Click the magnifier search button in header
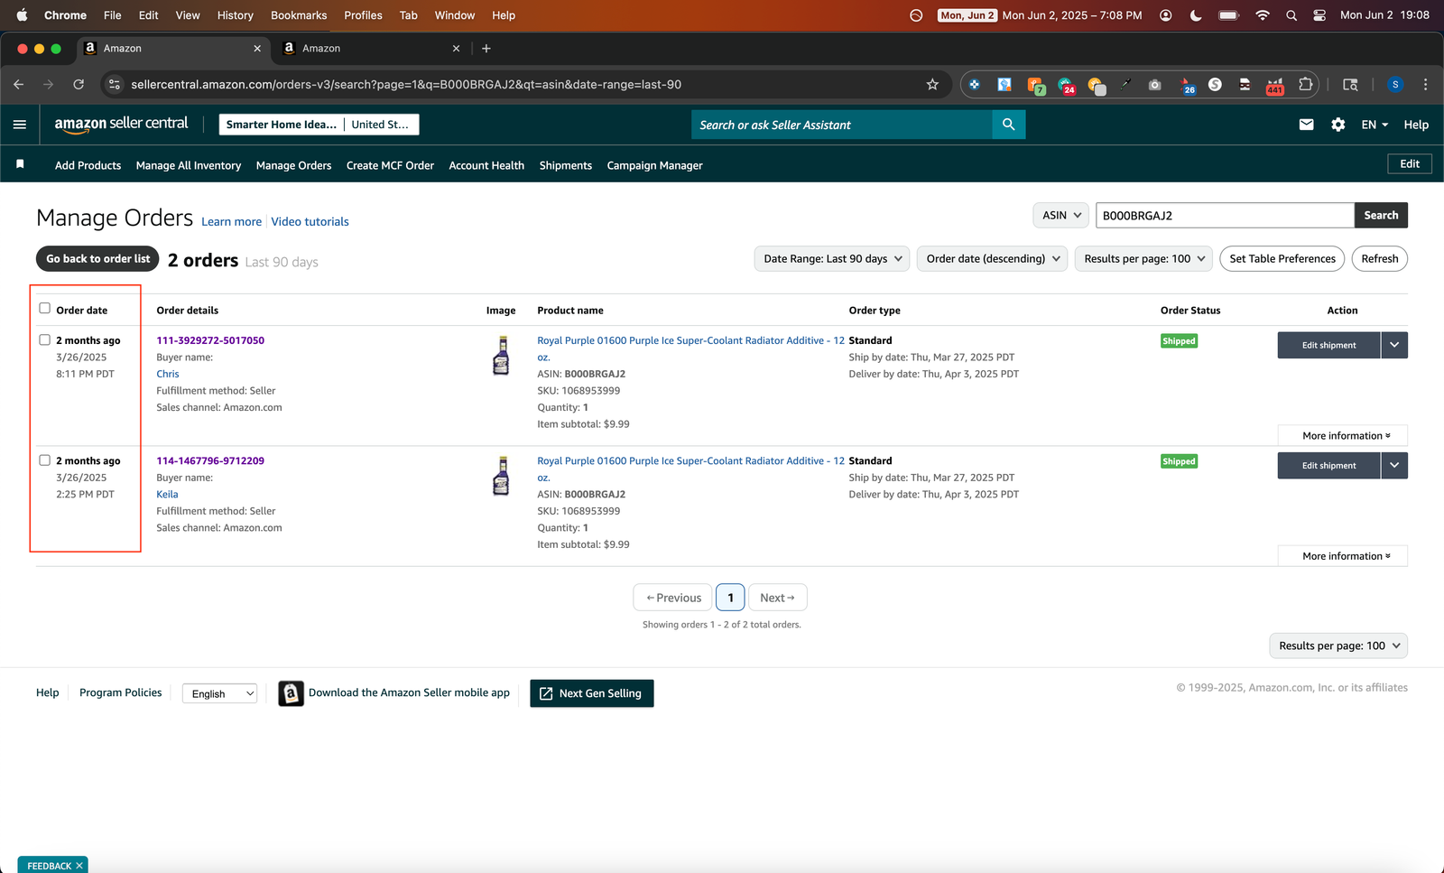Screen dimensions: 1444x873 click(x=1008, y=125)
